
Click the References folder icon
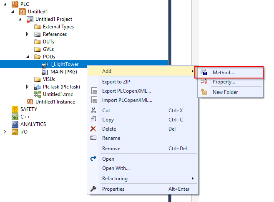[x=38, y=34]
